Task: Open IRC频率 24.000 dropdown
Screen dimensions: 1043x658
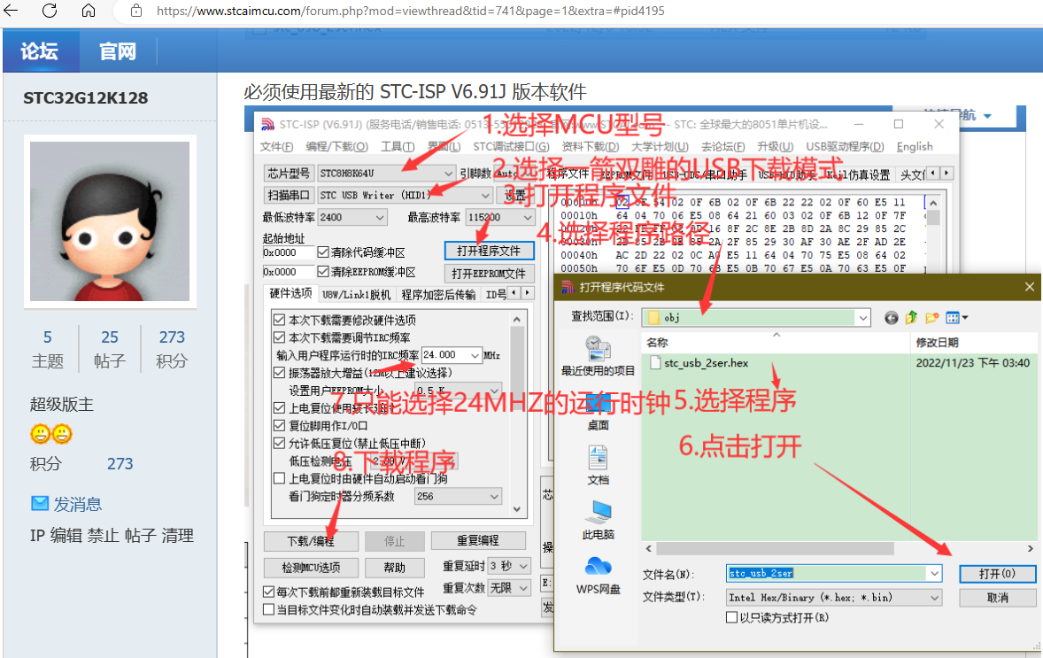Action: click(451, 354)
